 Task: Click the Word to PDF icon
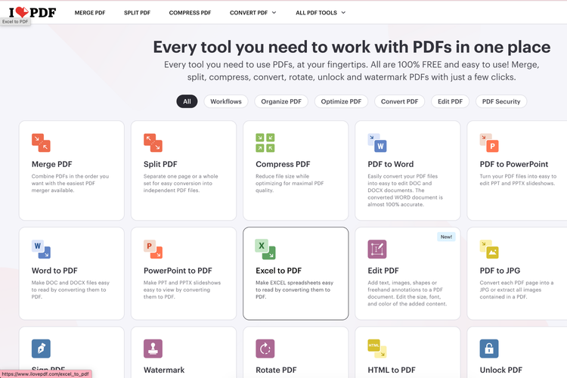pyautogui.click(x=41, y=249)
